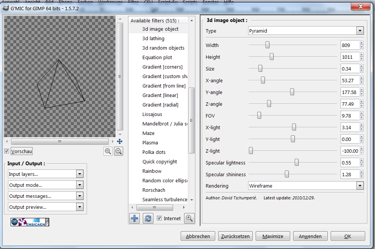Click the Specular lightness slider handle
Viewport: 375px width, 249px height.
click(297, 162)
